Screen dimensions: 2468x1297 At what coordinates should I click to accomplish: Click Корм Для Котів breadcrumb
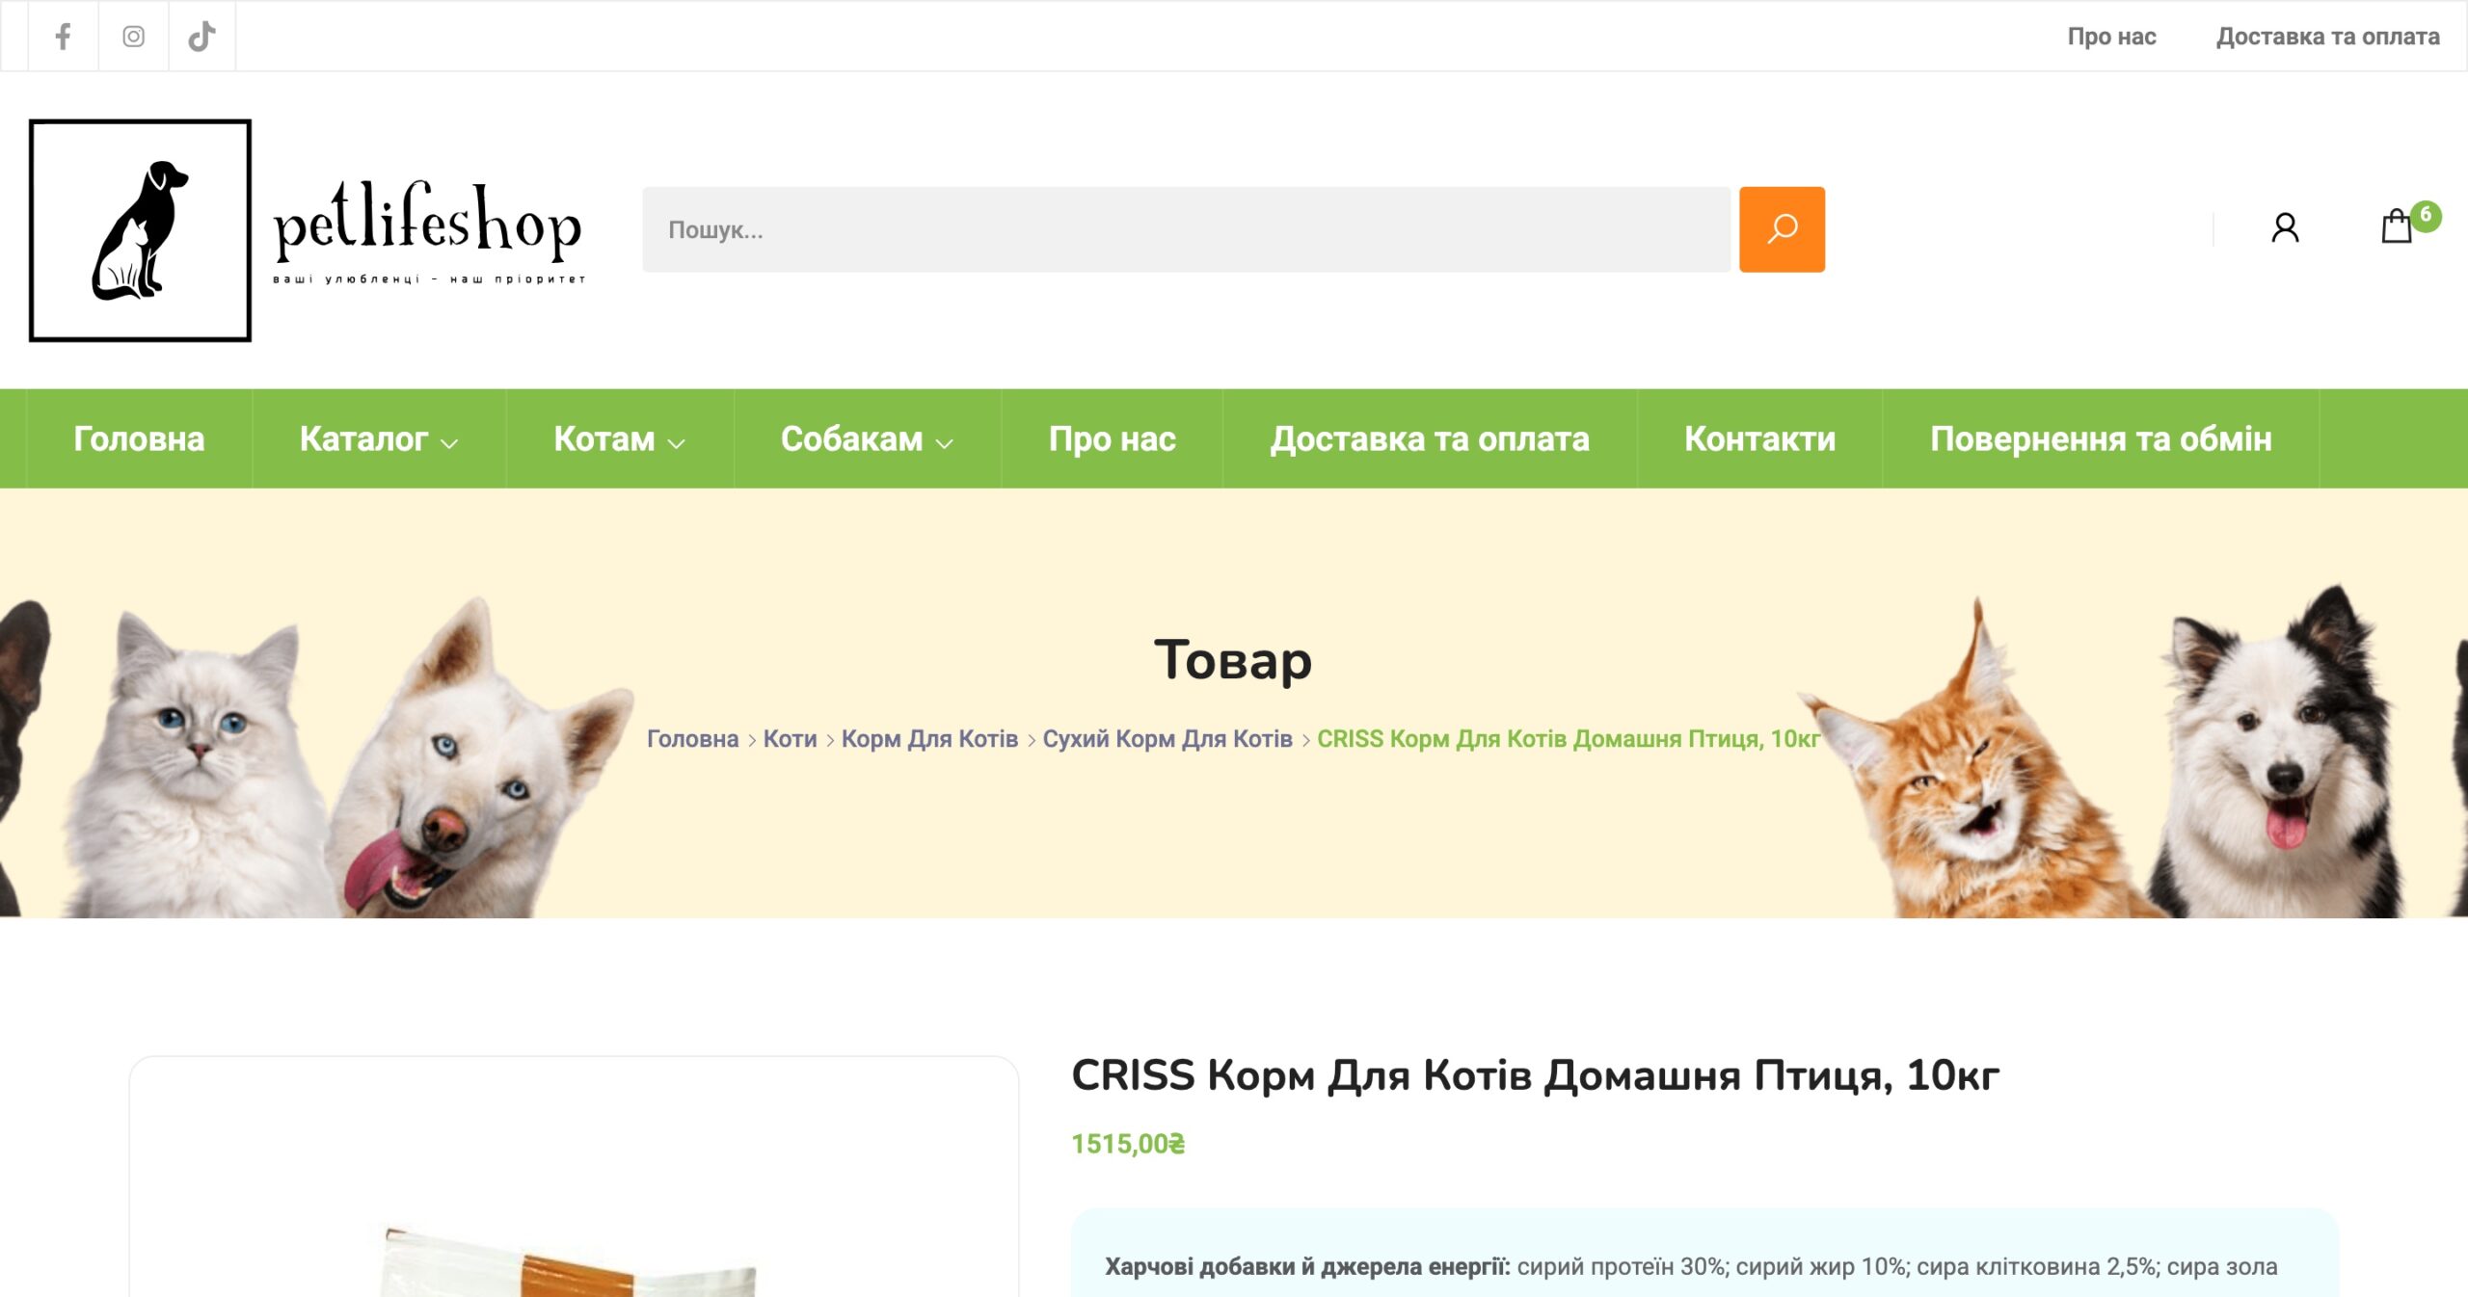click(x=929, y=739)
